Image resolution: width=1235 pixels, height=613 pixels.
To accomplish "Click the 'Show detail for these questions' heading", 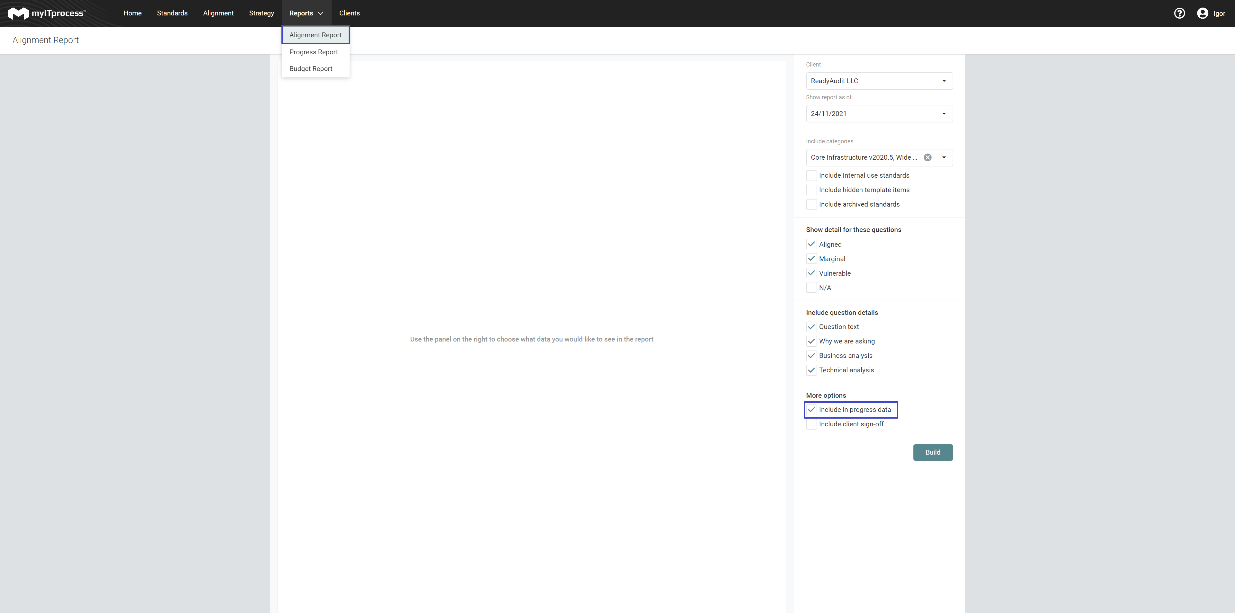I will tap(853, 230).
